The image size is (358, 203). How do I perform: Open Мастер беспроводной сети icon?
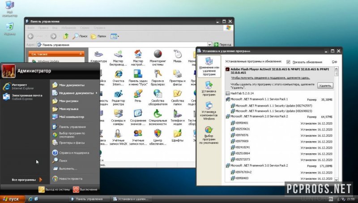pos(118,58)
